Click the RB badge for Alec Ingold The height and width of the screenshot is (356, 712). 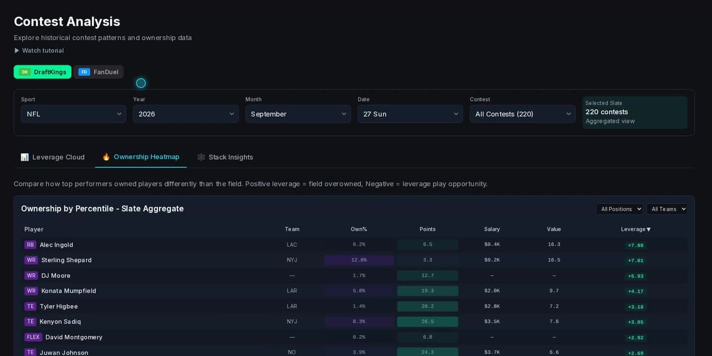coord(30,245)
